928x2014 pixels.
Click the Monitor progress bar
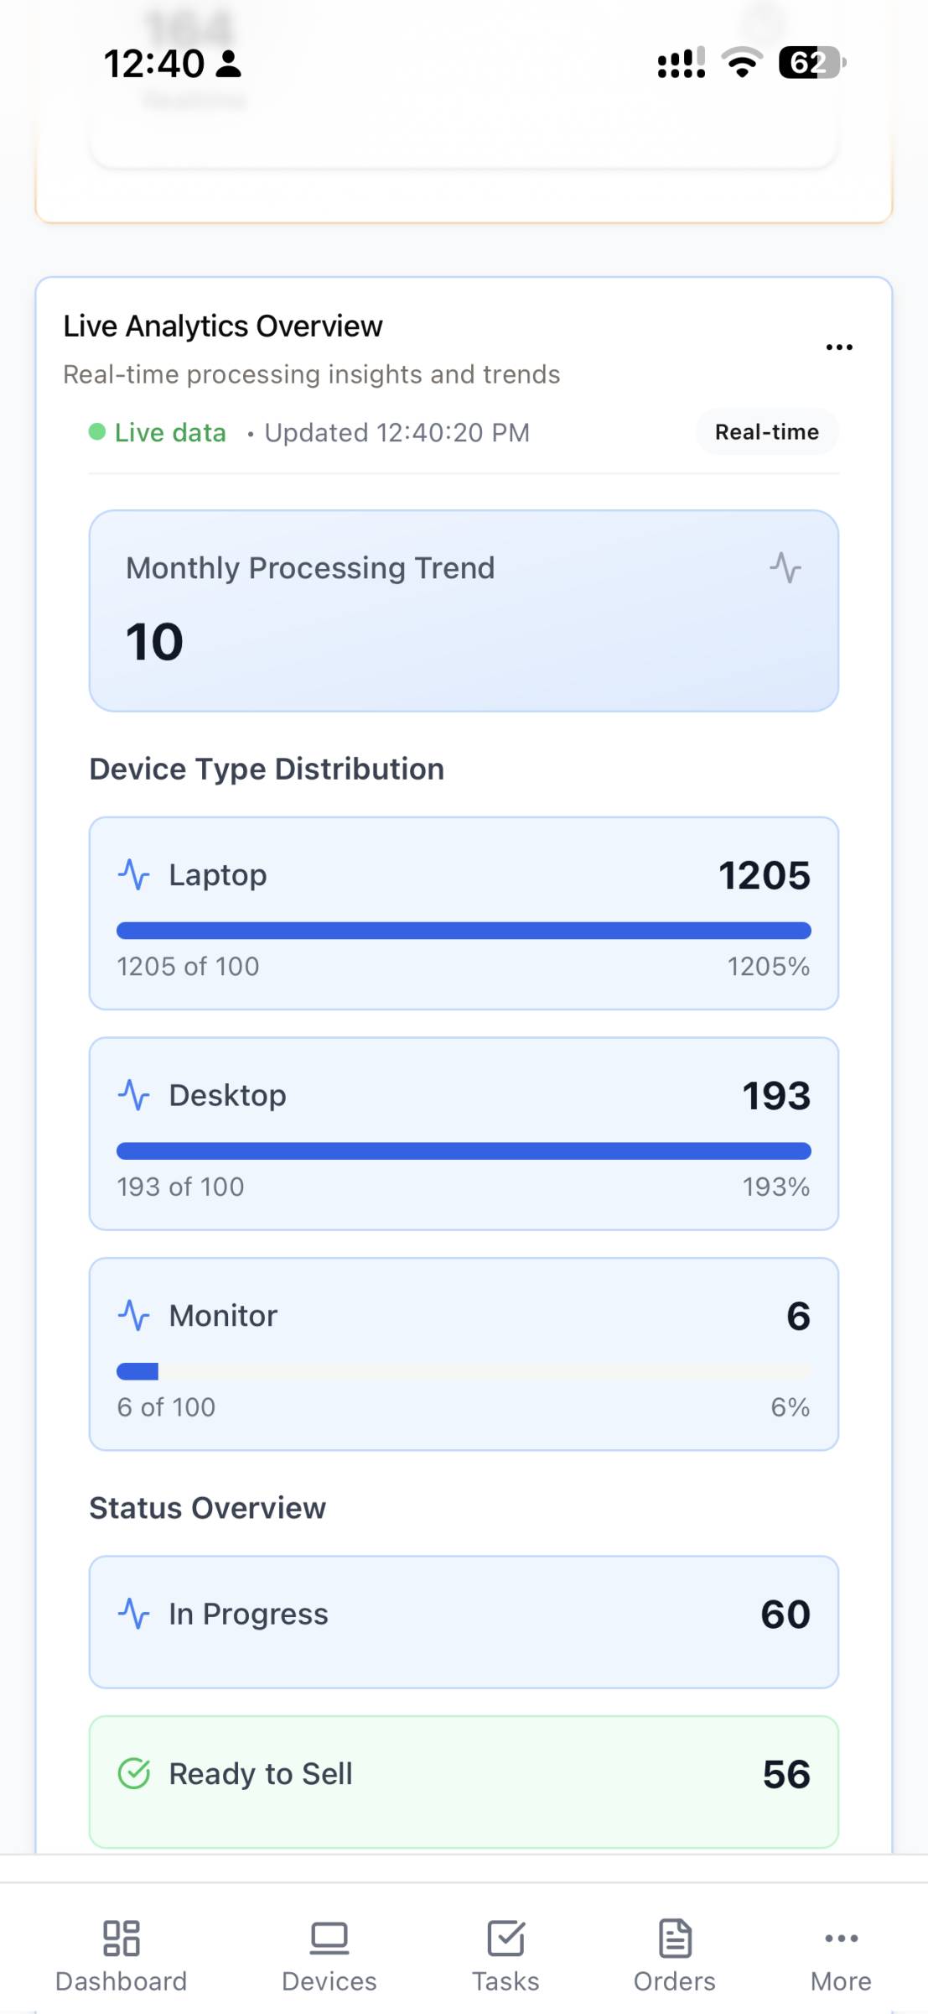[x=464, y=1371]
